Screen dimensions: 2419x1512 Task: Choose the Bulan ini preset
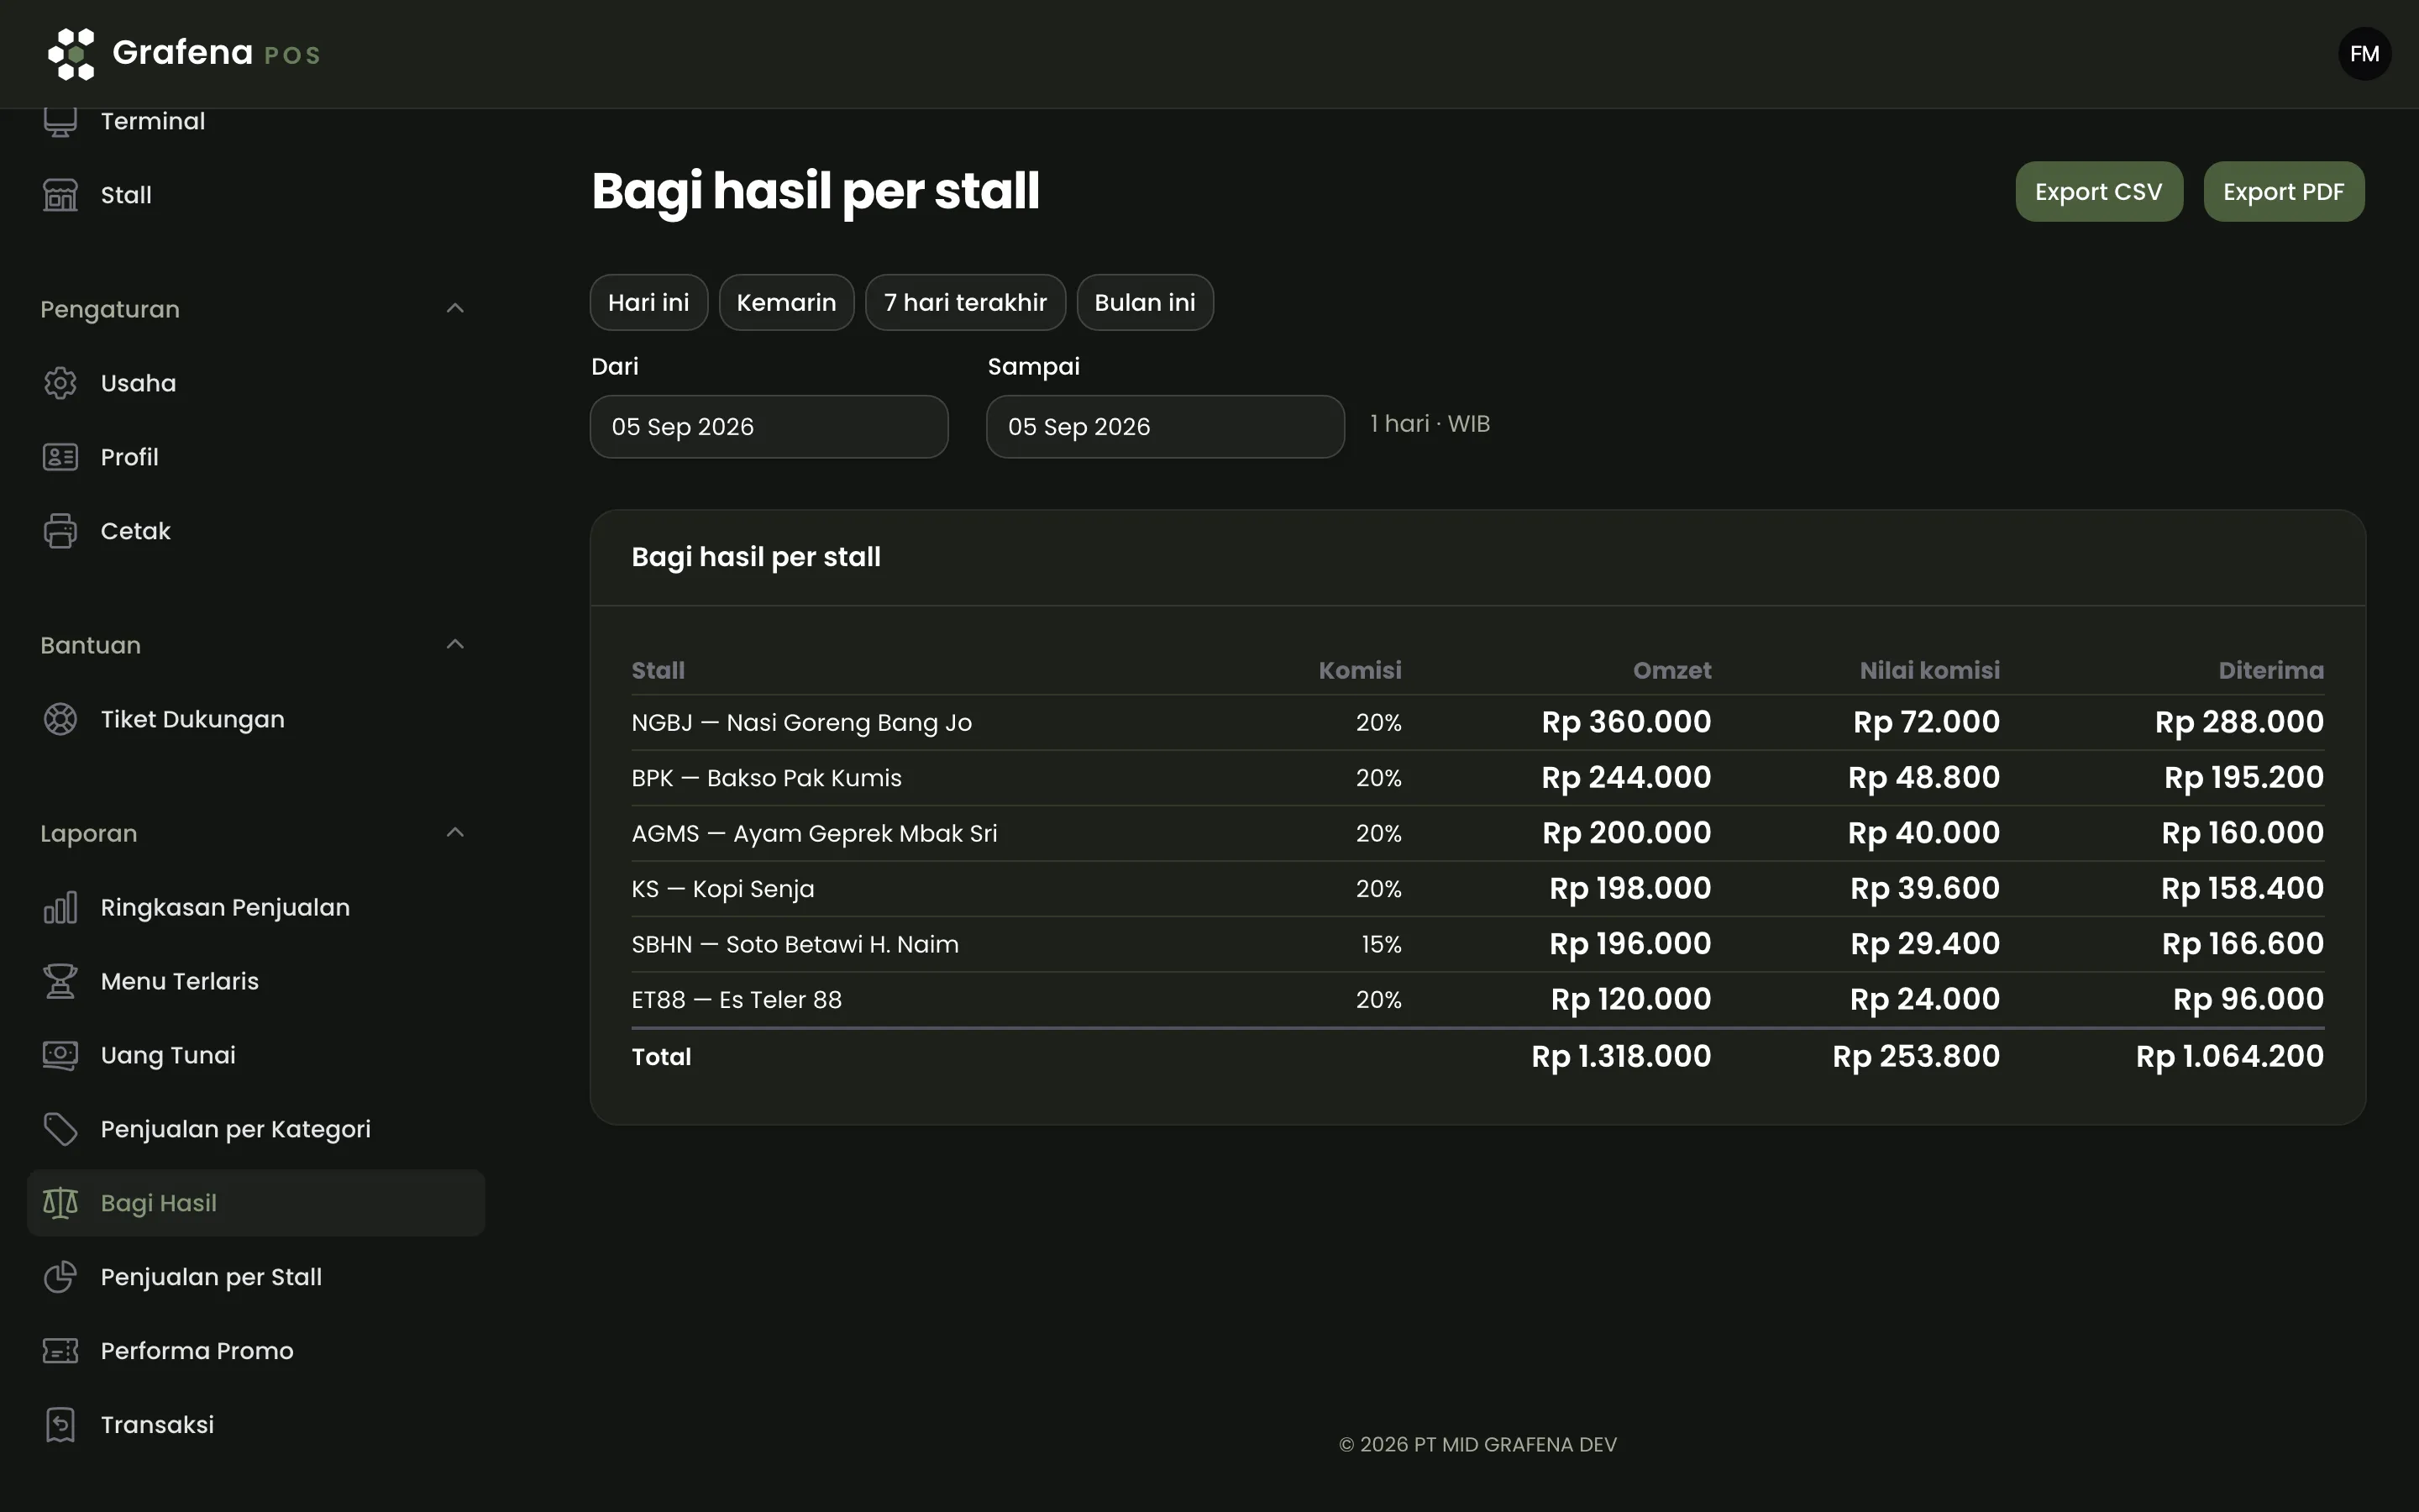pyautogui.click(x=1145, y=303)
